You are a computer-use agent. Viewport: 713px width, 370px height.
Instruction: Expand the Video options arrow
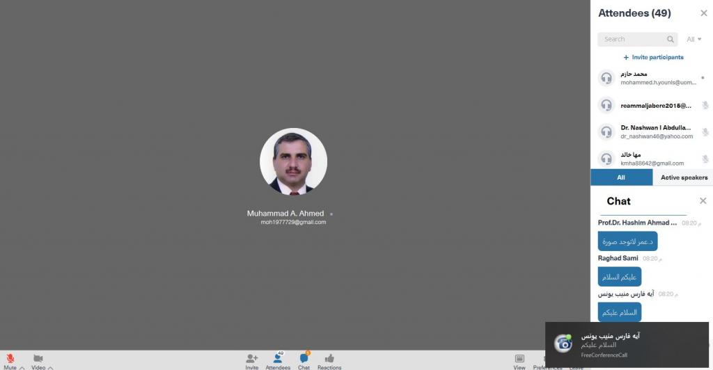coord(50,367)
